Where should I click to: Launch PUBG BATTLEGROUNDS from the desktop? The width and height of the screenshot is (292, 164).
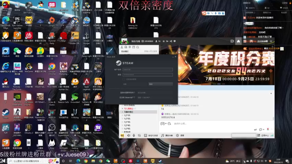tap(28, 7)
